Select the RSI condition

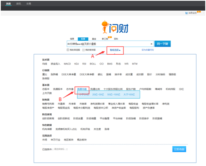[84, 64]
